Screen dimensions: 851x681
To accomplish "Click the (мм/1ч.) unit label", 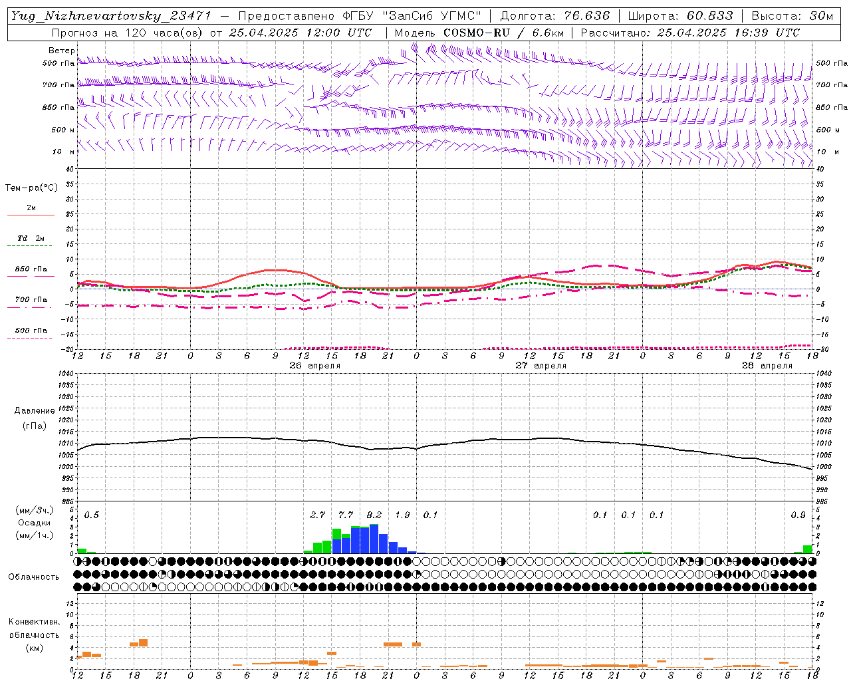I will [x=34, y=535].
